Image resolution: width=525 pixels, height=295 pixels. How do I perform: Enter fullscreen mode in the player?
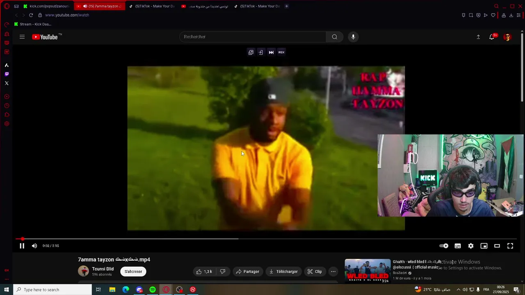tap(510, 246)
